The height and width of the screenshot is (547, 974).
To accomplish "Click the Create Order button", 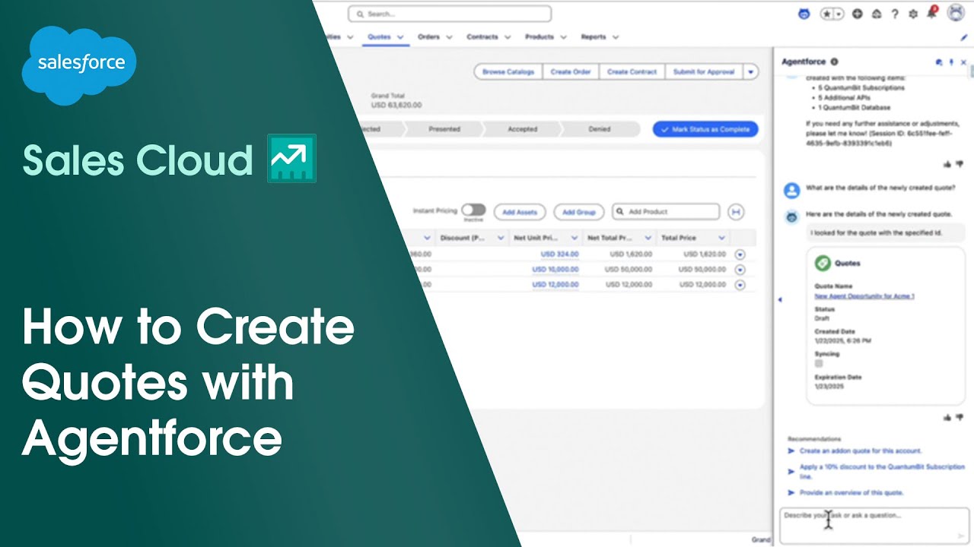I will (x=571, y=71).
